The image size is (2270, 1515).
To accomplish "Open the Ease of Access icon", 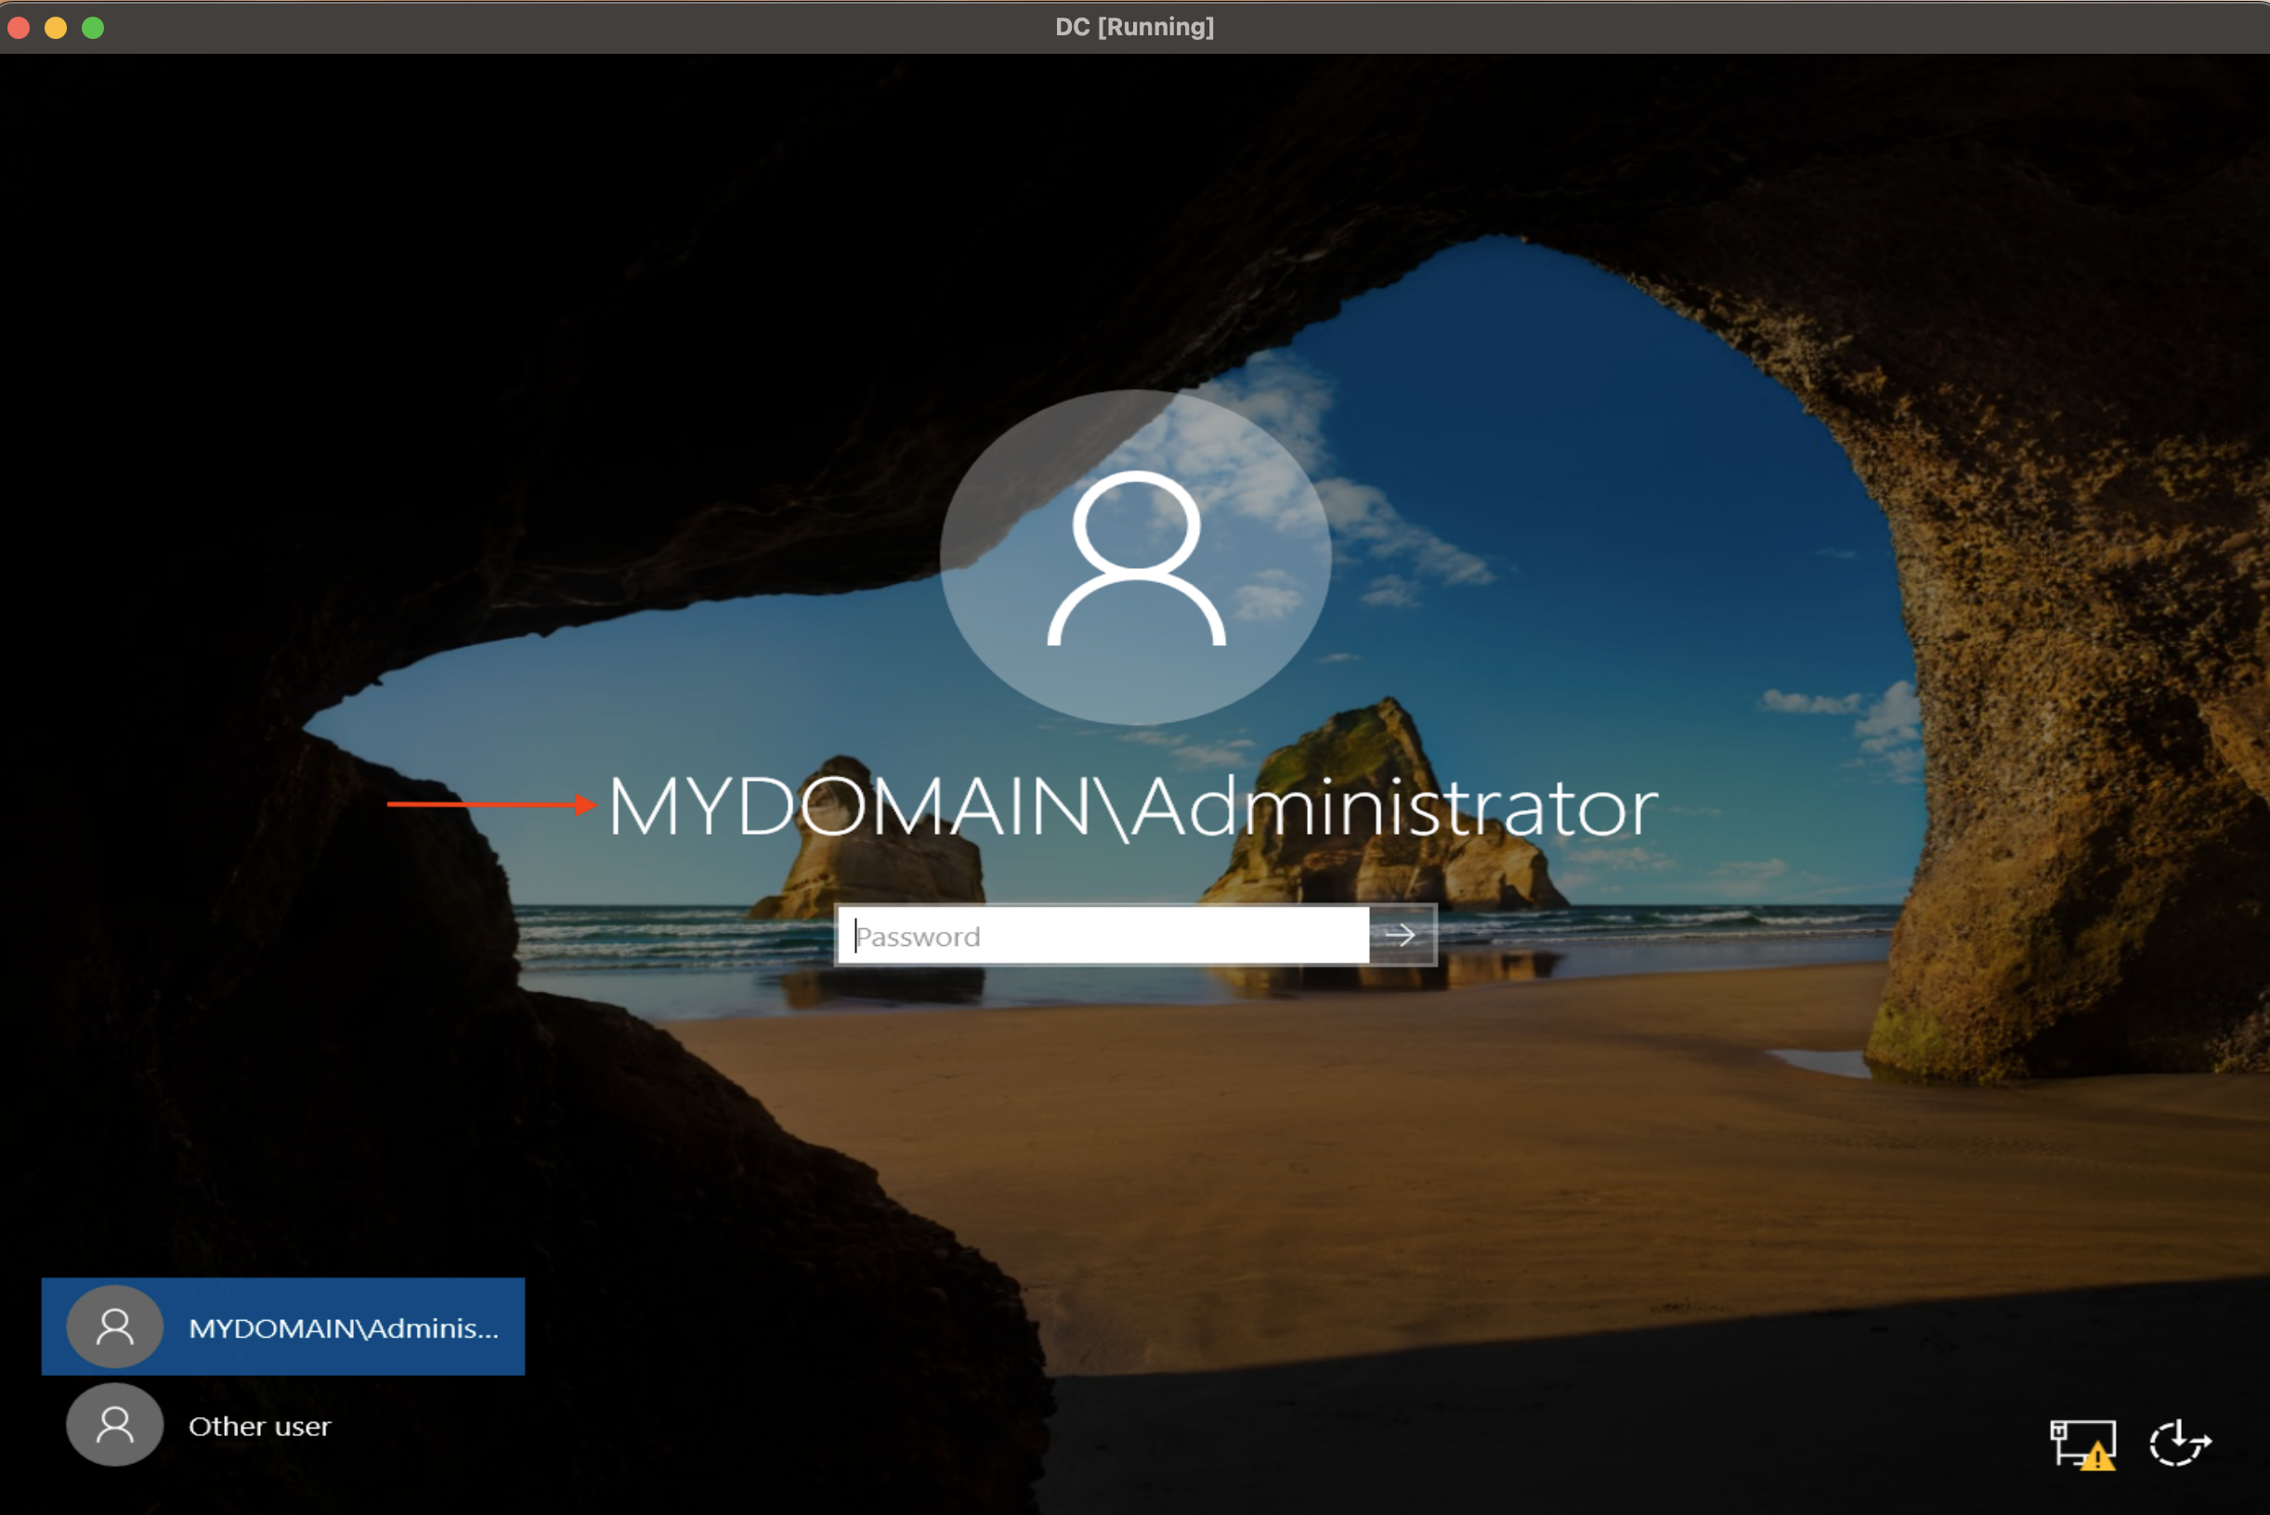I will click(x=2179, y=1443).
